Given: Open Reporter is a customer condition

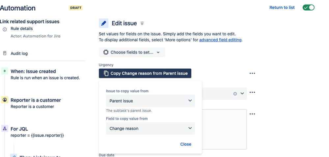Looking at the screenshot, I should 36,100.
